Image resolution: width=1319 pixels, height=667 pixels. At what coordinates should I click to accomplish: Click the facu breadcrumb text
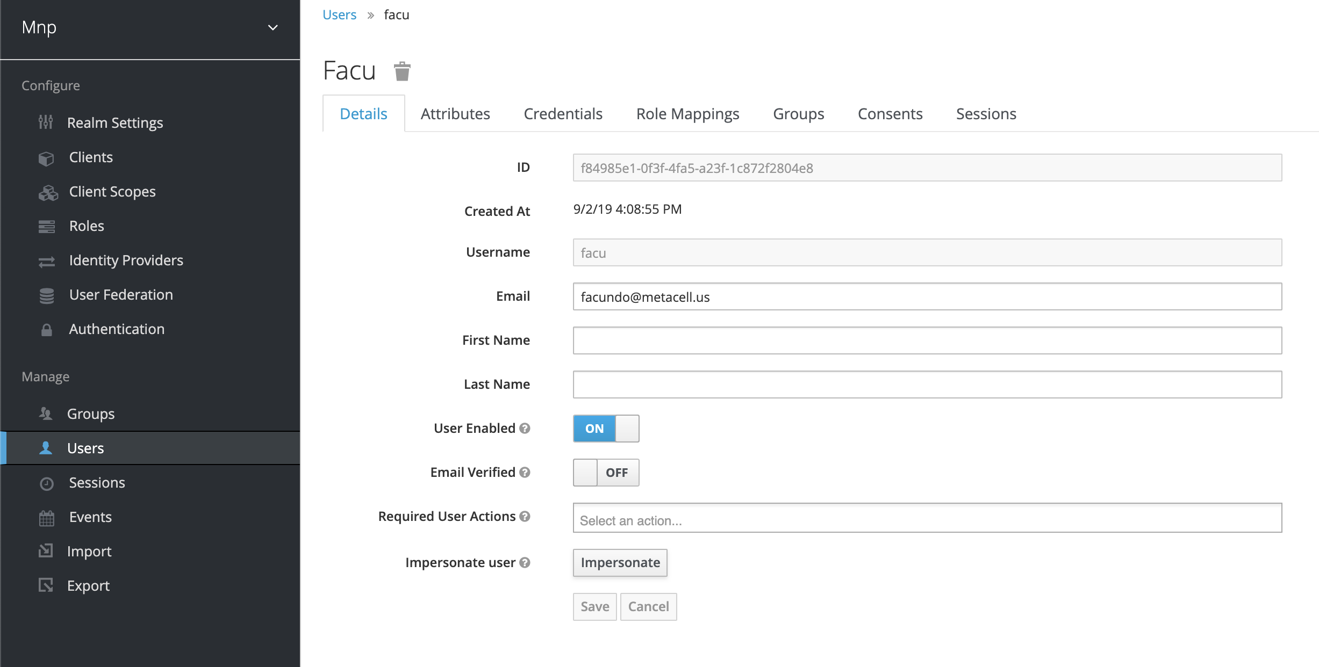pyautogui.click(x=397, y=15)
